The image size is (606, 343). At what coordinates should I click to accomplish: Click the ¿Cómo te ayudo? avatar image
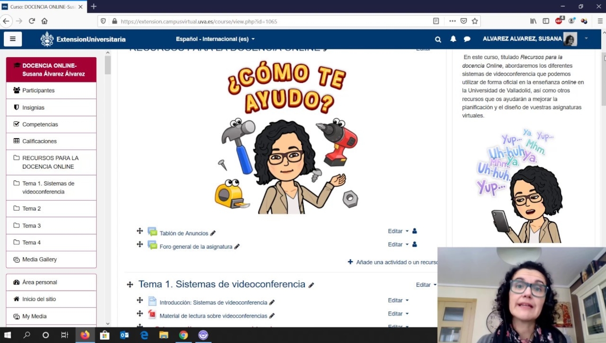coord(286,136)
